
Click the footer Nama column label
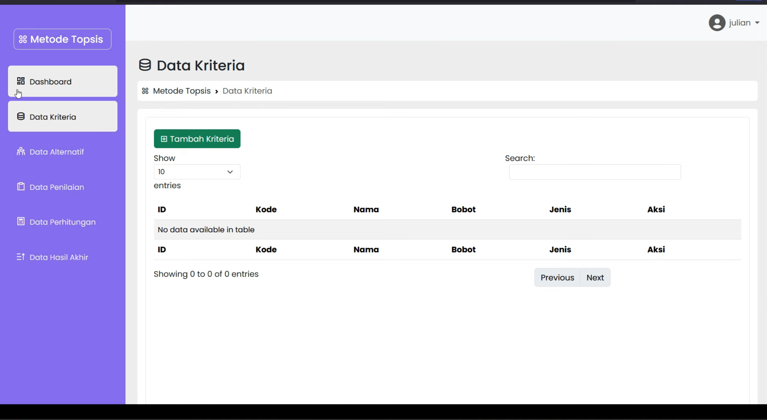[366, 249]
